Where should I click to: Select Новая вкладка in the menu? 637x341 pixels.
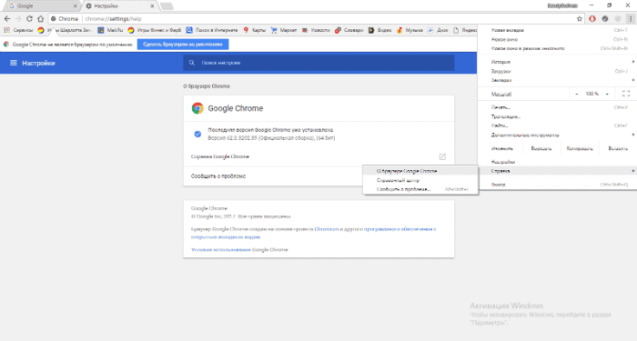click(x=557, y=30)
